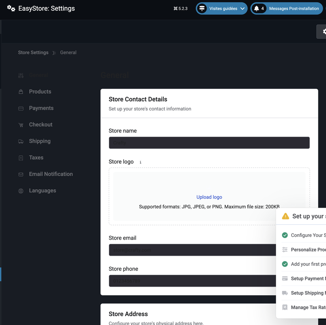326x325 pixels.
Task: Click the gear button under the header
Action: tap(321, 32)
